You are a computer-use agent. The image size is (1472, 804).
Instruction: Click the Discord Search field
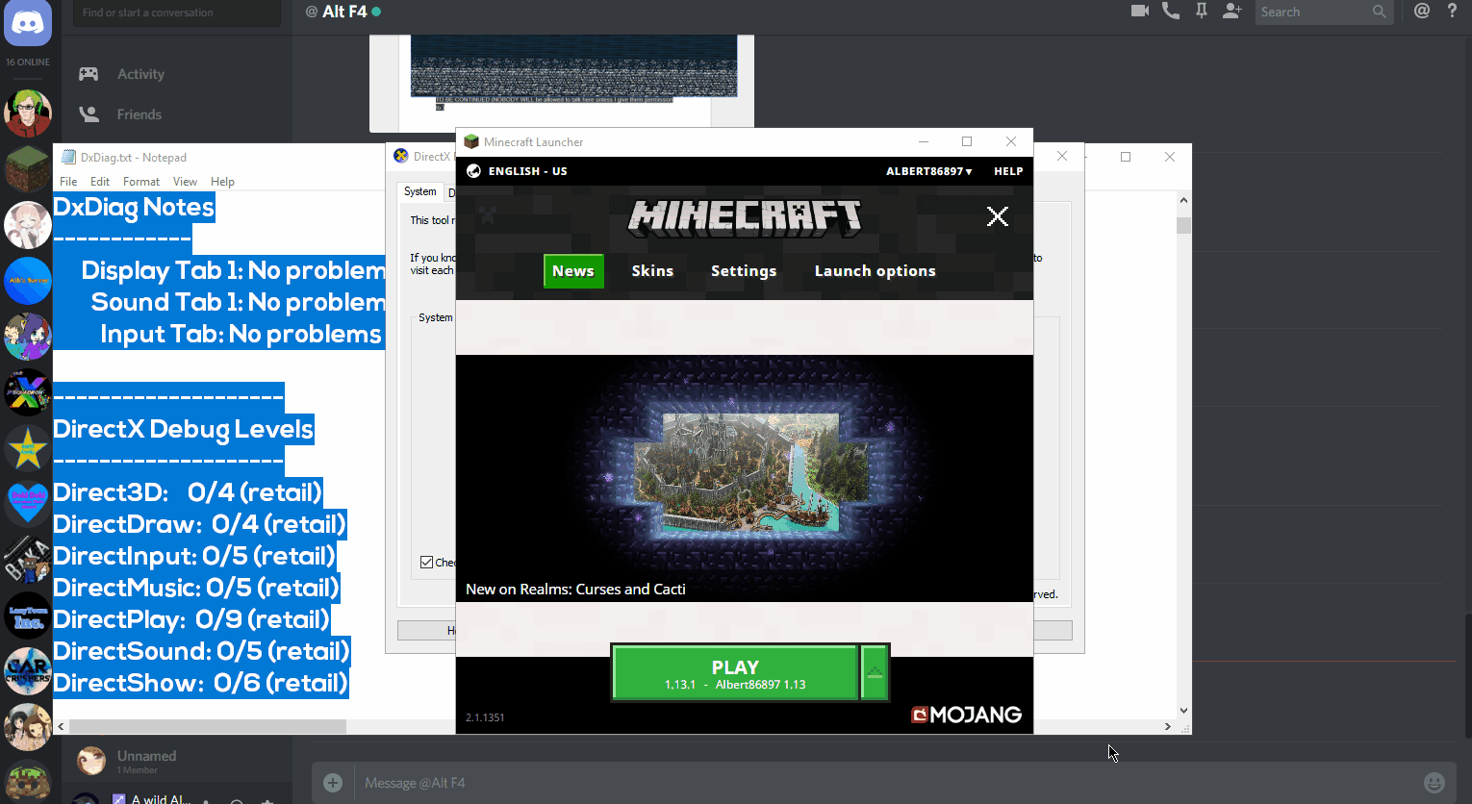pos(1324,12)
